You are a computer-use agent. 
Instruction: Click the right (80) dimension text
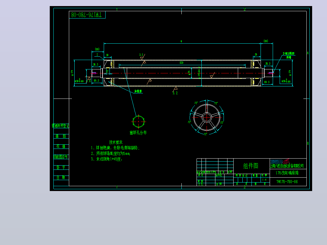[x=266, y=41]
